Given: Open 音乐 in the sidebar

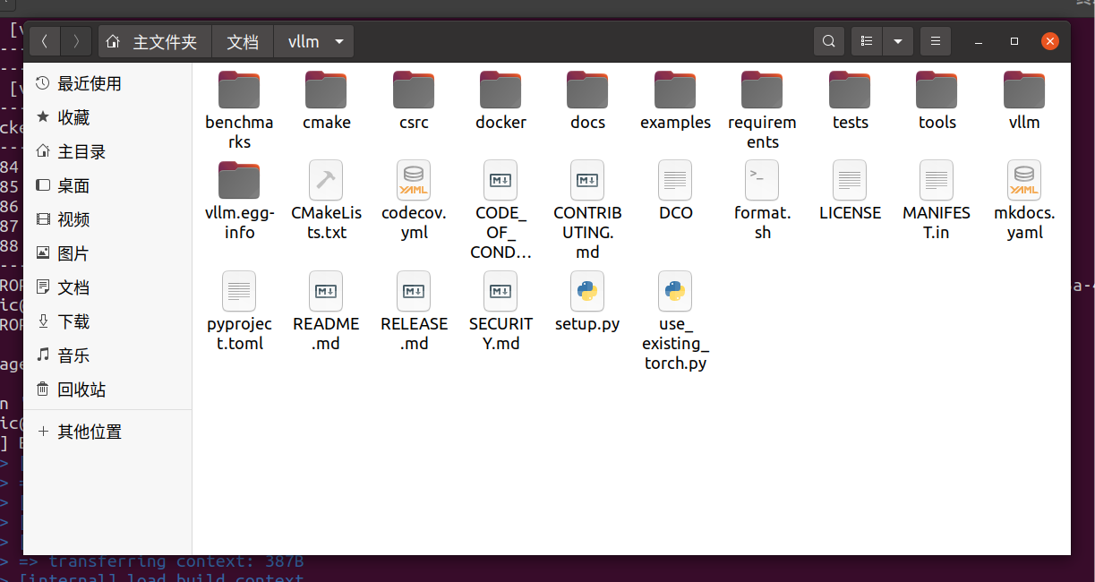Looking at the screenshot, I should [107, 355].
